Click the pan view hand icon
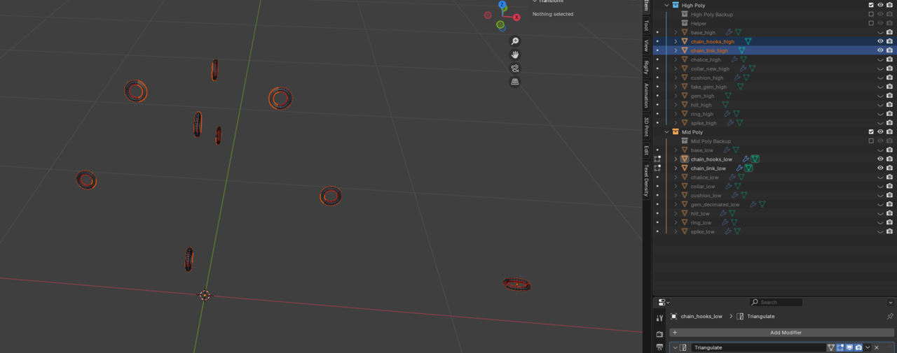The width and height of the screenshot is (897, 353). (x=515, y=55)
